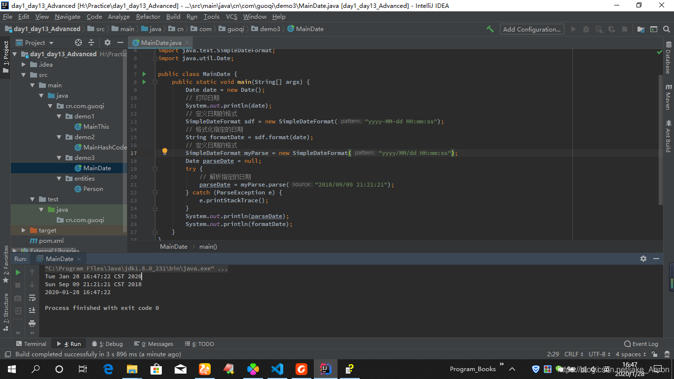
Task: Open the Build menu
Action: 173,16
